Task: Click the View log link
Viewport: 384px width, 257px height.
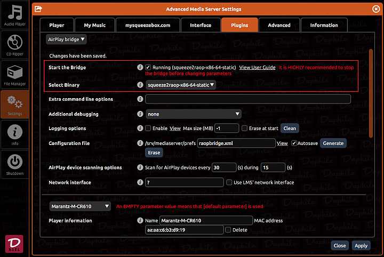Action: tap(175, 128)
